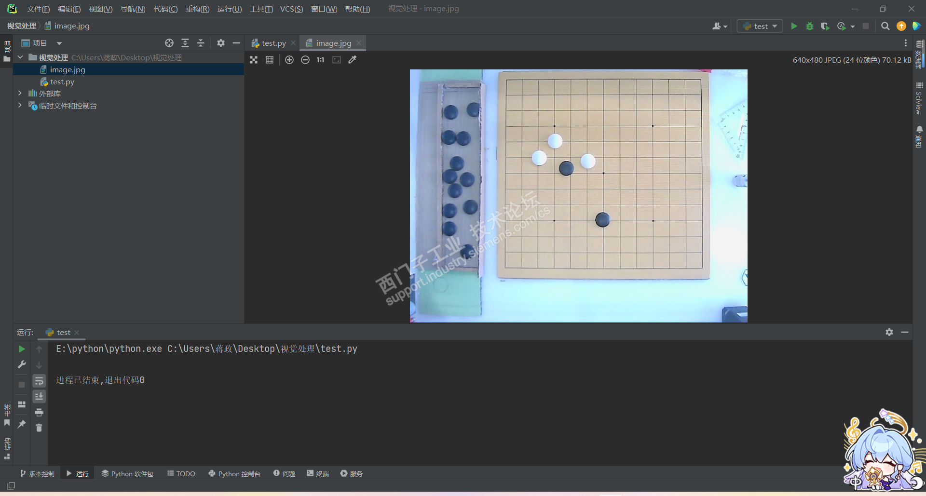Open the 工具(T) menu
Image resolution: width=926 pixels, height=496 pixels.
(261, 9)
